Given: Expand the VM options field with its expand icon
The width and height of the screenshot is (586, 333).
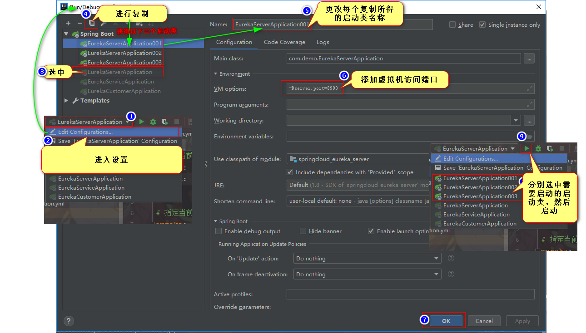Looking at the screenshot, I should click(529, 89).
